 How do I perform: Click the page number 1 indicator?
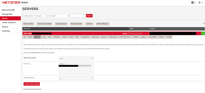tap(204, 23)
